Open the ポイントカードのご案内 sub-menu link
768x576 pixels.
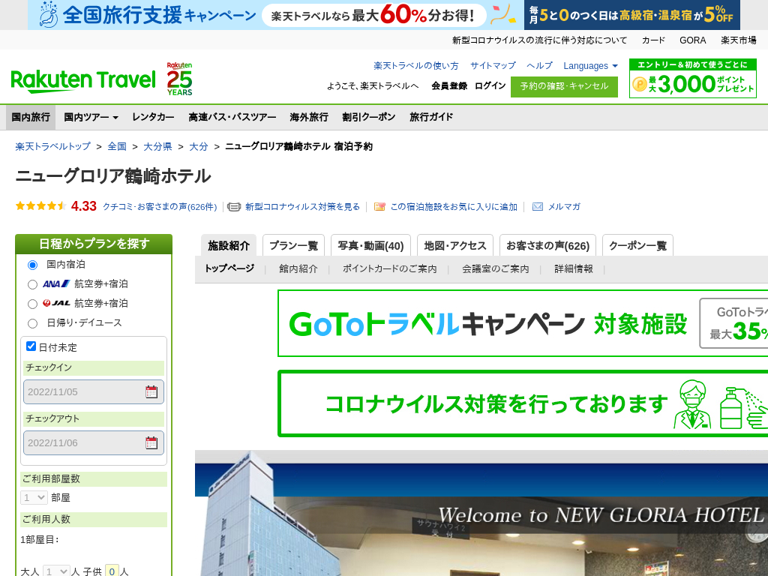389,269
